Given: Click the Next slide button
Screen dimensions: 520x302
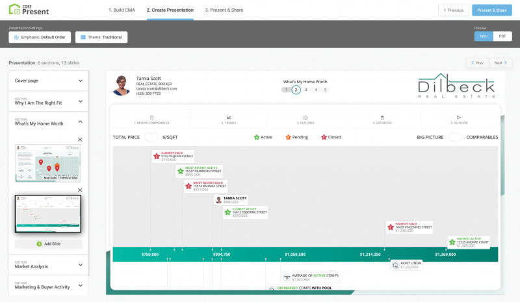Looking at the screenshot, I should point(500,62).
